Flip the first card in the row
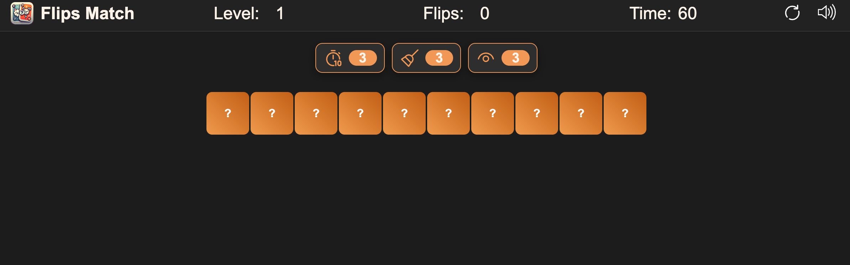This screenshot has height=265, width=850. pyautogui.click(x=228, y=113)
